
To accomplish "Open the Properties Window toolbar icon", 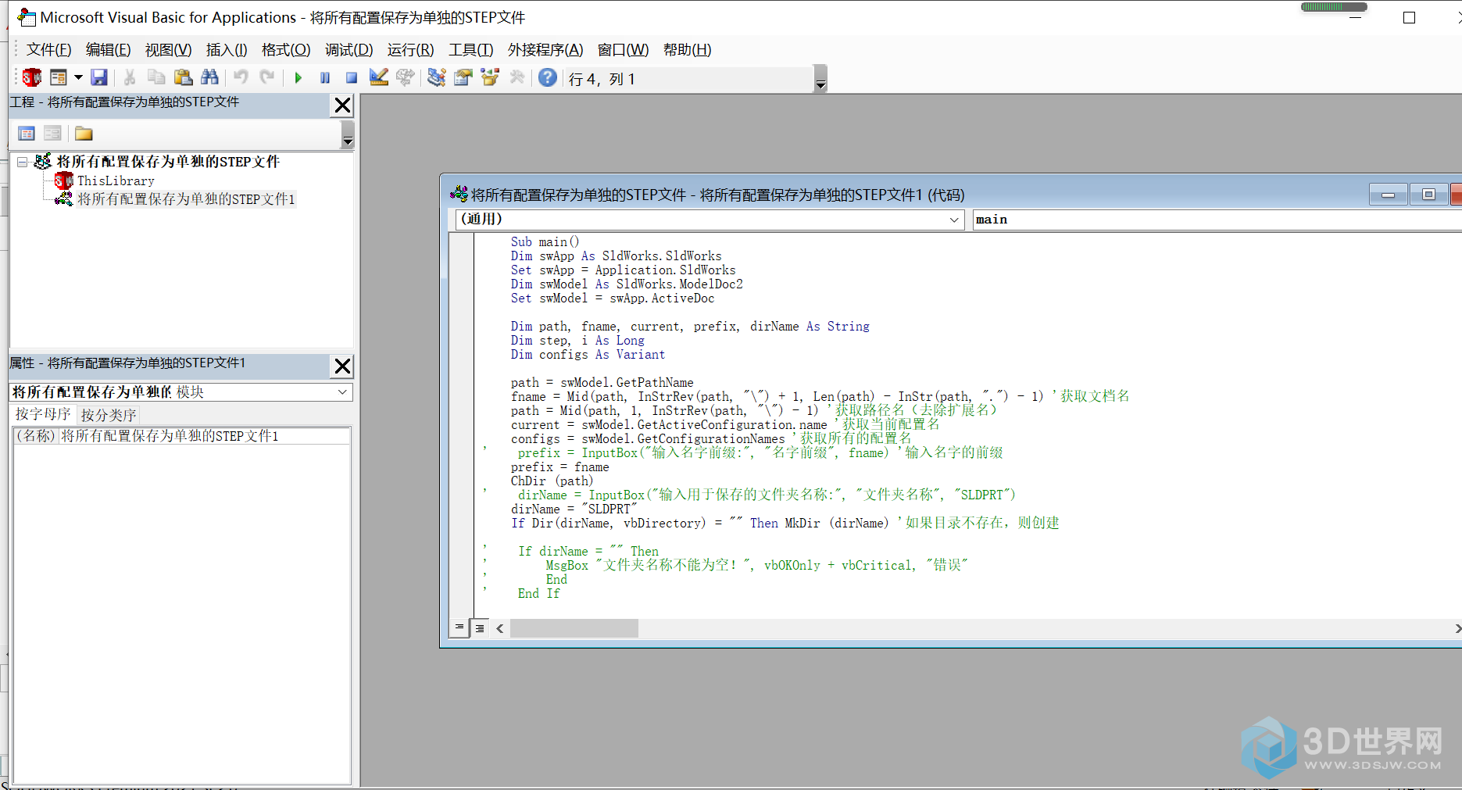I will (x=463, y=77).
